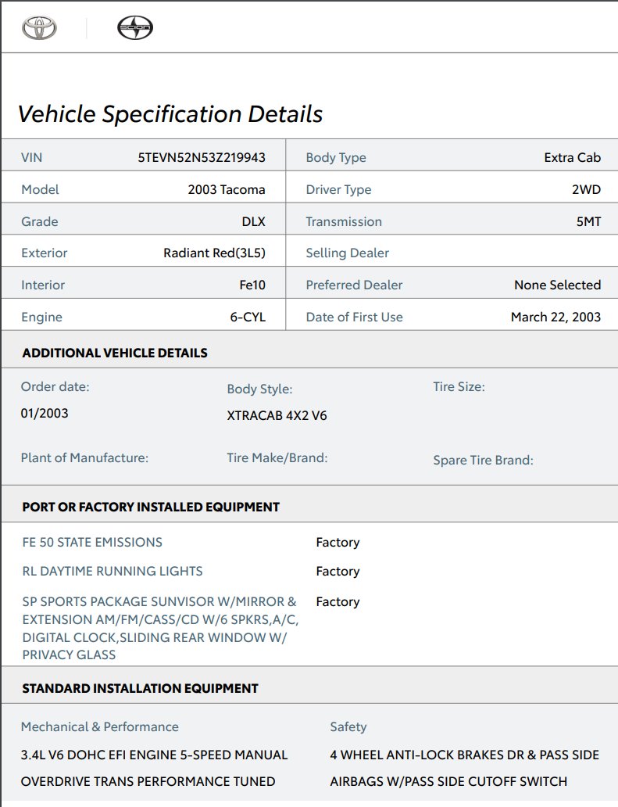This screenshot has height=807, width=618.
Task: Select the transmission value '5MT'
Action: 588,222
